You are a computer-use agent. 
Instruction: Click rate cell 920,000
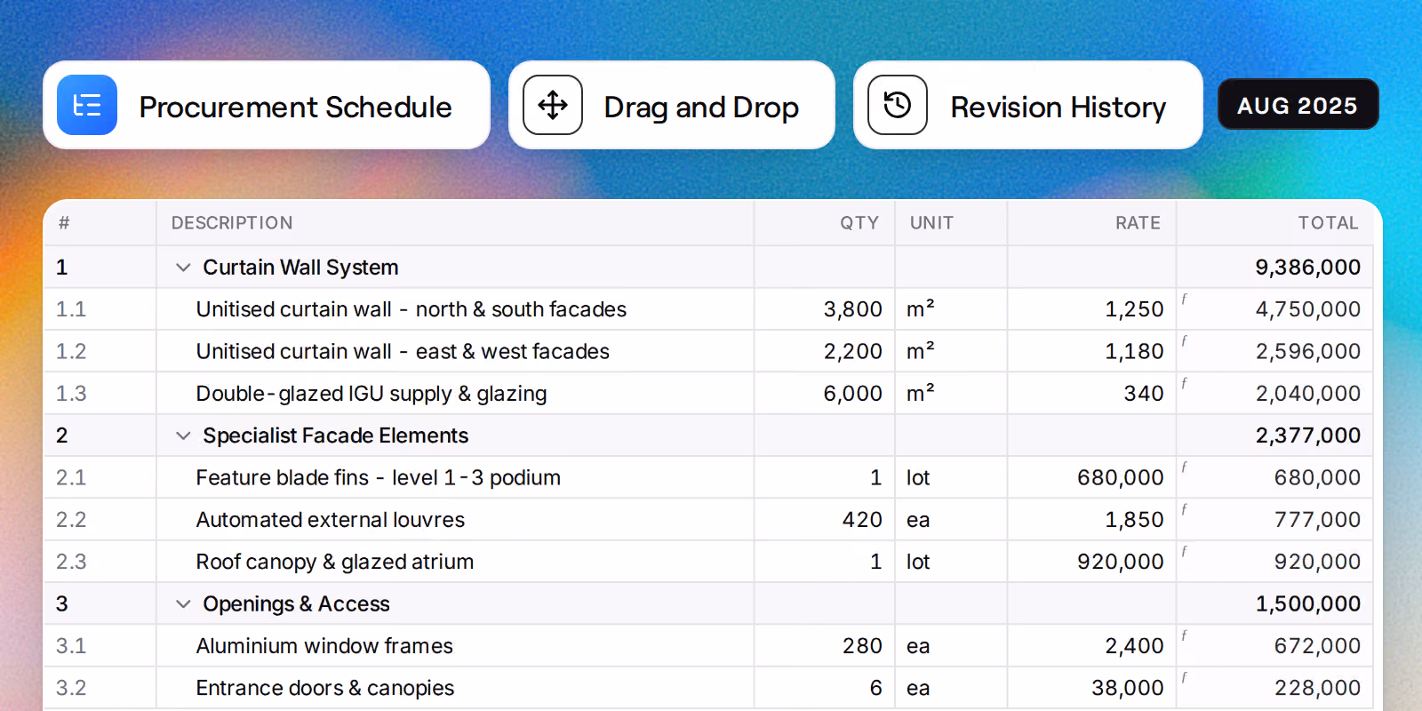1091,562
